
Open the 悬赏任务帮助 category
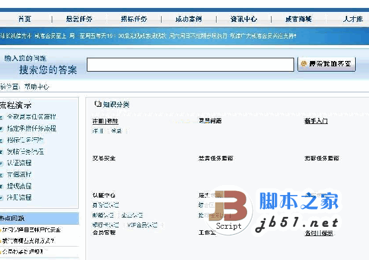pyautogui.click(x=216, y=158)
